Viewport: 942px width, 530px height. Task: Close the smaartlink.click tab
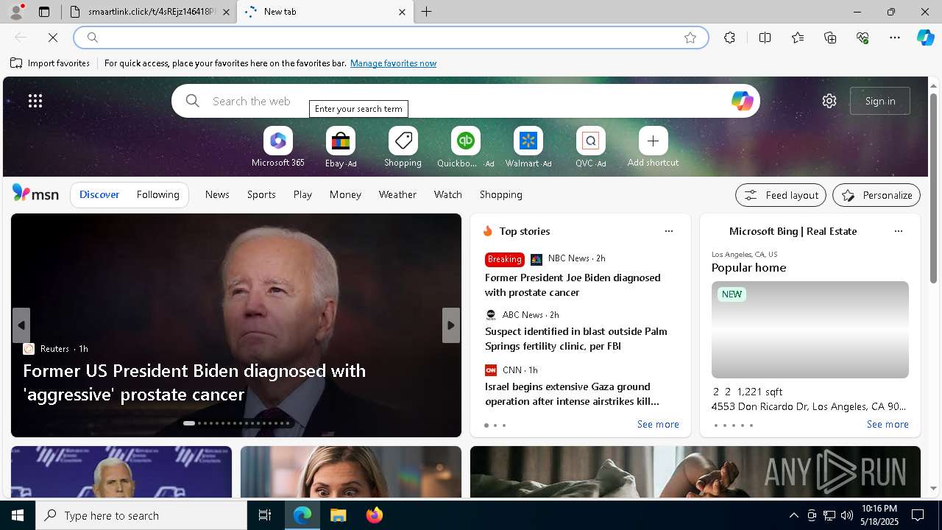[x=226, y=12]
